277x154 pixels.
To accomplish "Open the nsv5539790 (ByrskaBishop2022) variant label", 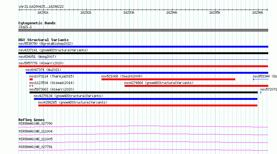I will tap(46, 44).
